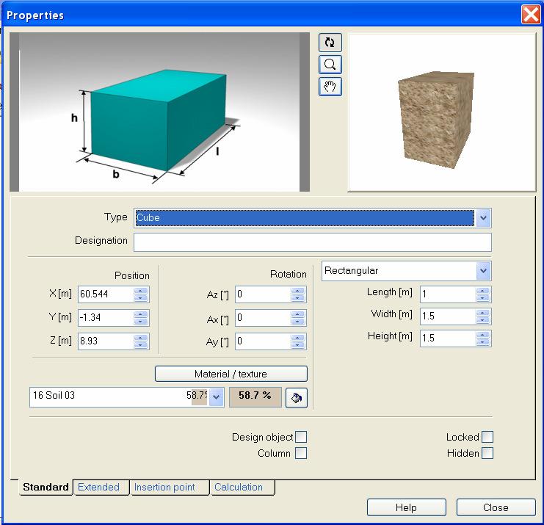
Task: Click the 58.7 % color swatch
Action: pyautogui.click(x=255, y=397)
